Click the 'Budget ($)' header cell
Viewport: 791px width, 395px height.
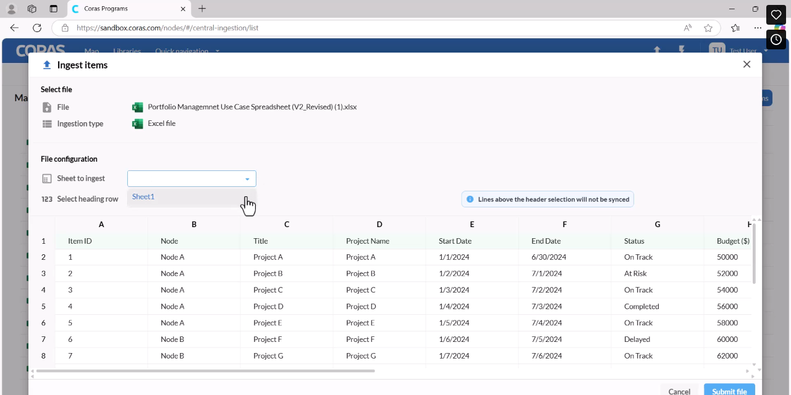pos(728,241)
